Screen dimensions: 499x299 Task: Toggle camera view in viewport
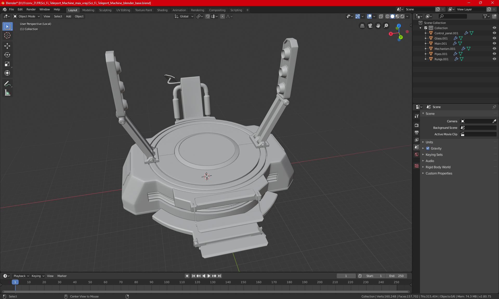[370, 26]
